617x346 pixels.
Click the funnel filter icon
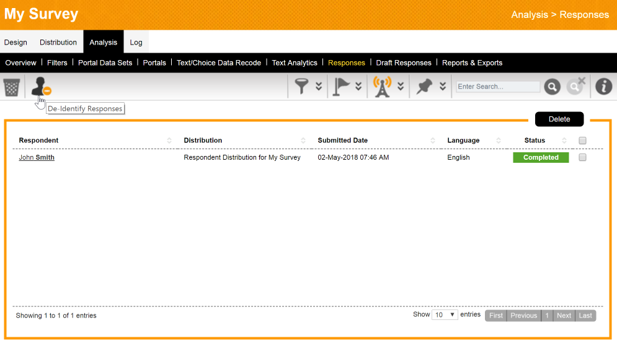(302, 87)
